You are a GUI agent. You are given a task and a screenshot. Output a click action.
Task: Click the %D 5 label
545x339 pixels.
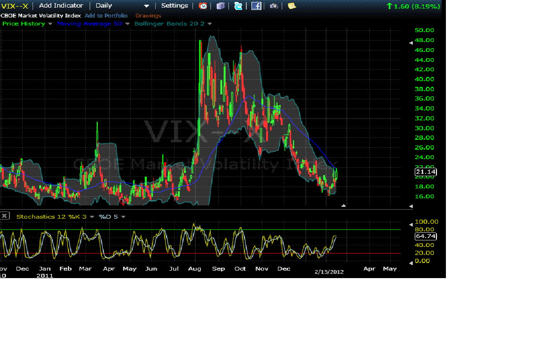click(109, 217)
